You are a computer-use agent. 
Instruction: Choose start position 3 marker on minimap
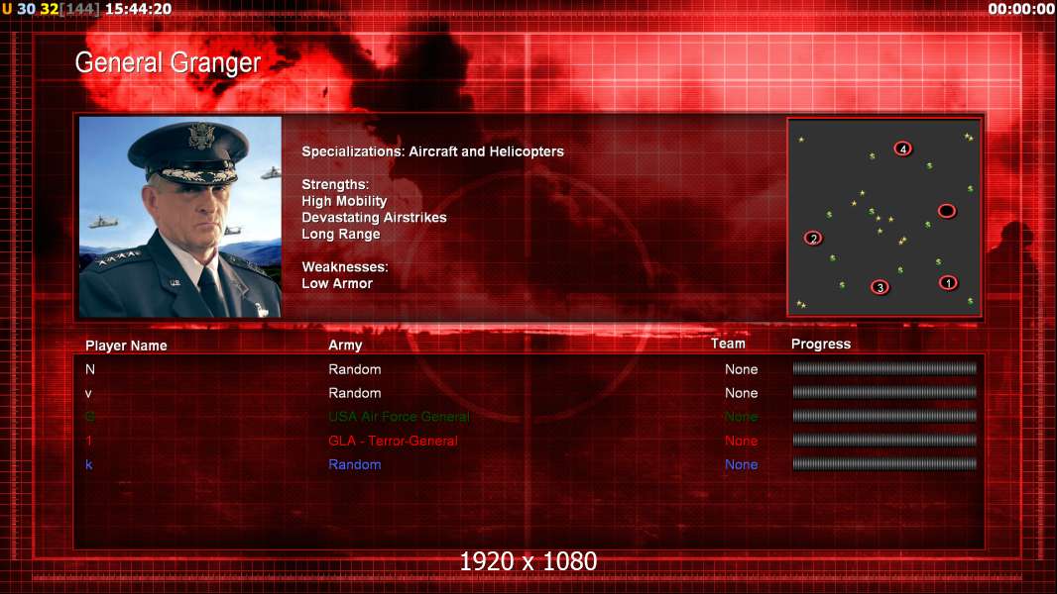[880, 287]
